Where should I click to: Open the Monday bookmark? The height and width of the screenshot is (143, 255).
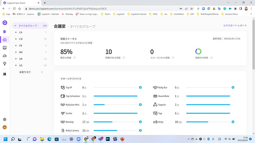(67, 14)
